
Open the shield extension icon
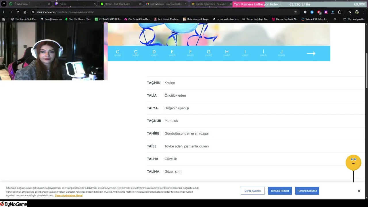coord(305,12)
